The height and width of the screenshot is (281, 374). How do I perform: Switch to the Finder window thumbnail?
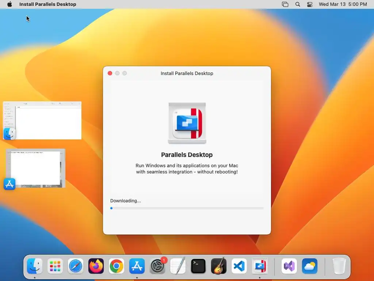(42, 120)
